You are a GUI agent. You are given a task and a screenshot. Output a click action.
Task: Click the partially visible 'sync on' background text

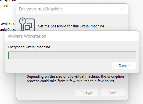point(8,1)
